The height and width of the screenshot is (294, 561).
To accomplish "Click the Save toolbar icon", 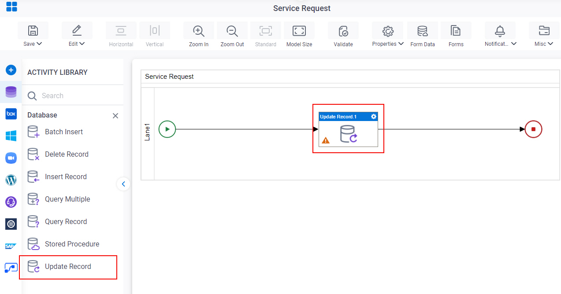I will tap(33, 30).
